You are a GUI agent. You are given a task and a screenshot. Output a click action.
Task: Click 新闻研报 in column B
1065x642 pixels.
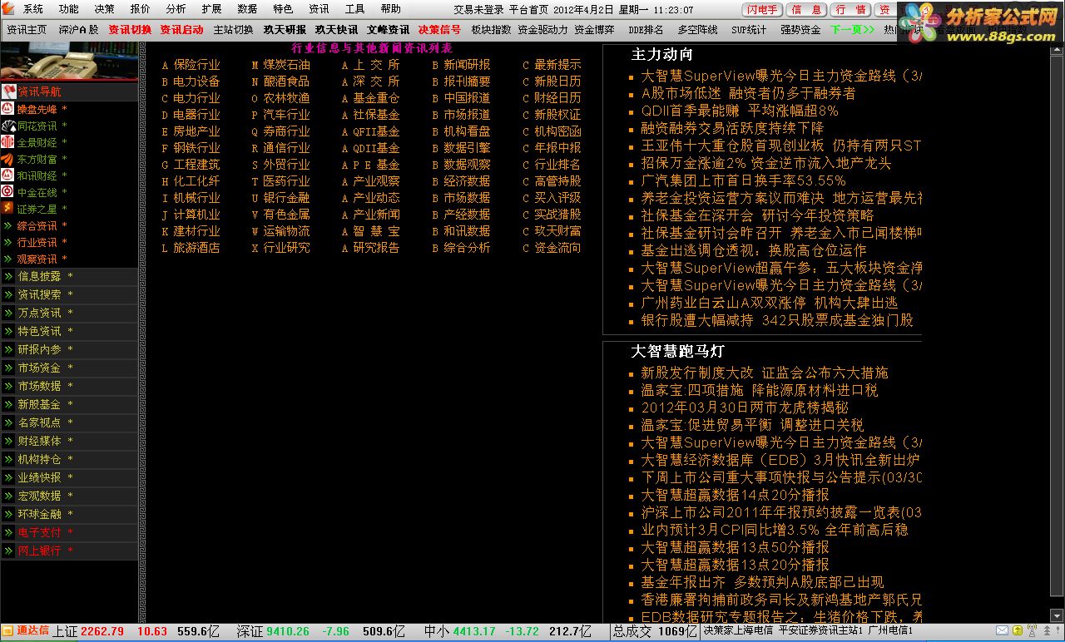[x=467, y=65]
